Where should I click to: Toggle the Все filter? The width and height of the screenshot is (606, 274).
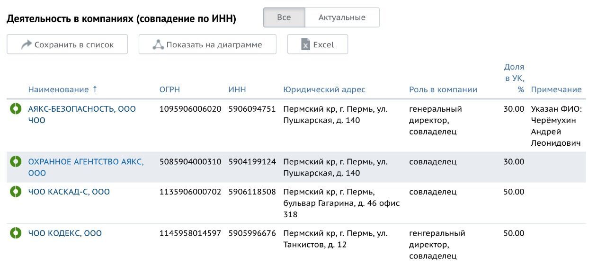[284, 18]
